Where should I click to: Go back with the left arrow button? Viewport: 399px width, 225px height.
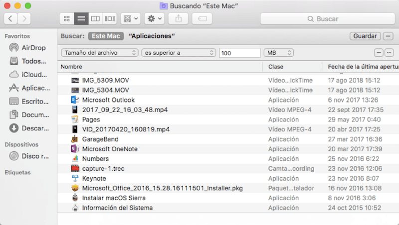(10, 18)
